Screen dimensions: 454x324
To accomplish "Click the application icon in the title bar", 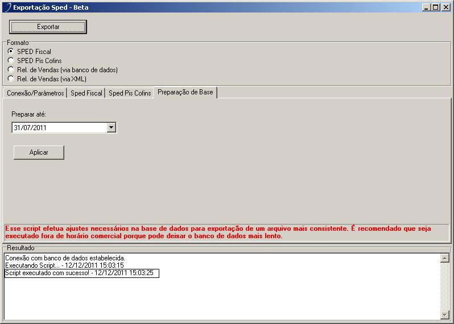I will (7, 8).
